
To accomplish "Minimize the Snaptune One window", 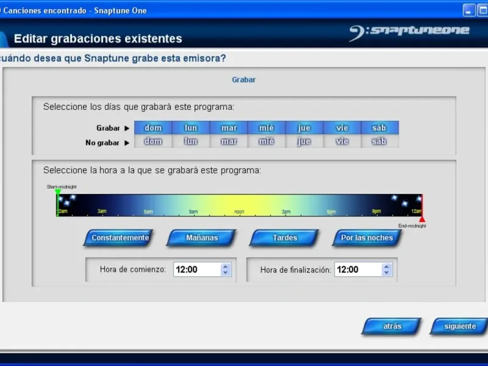I will tap(469, 10).
